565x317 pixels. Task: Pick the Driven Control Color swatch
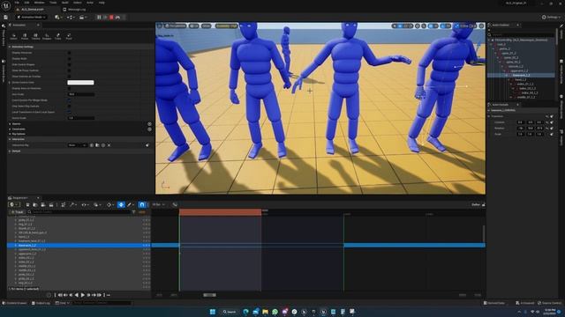pyautogui.click(x=80, y=82)
